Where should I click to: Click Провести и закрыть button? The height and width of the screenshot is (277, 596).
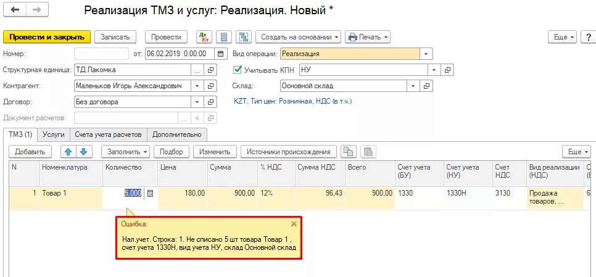[47, 37]
